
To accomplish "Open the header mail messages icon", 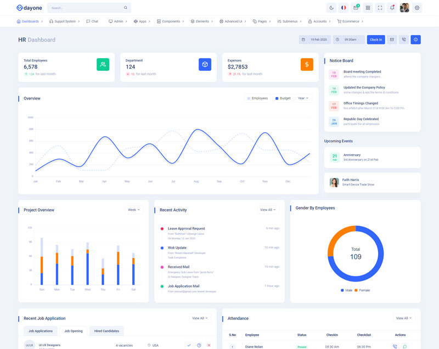I will click(x=356, y=8).
